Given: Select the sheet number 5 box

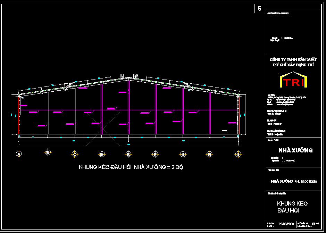Looking at the screenshot, I should [x=260, y=9].
